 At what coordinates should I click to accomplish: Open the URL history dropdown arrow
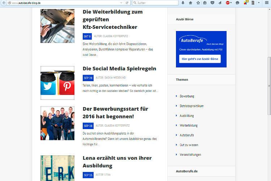pyautogui.click(x=121, y=3)
